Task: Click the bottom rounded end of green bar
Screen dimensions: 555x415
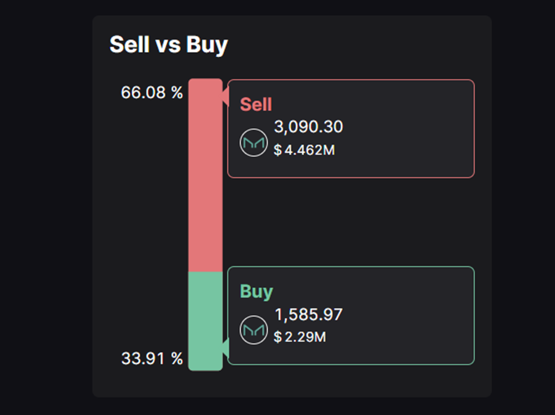Action: 205,369
